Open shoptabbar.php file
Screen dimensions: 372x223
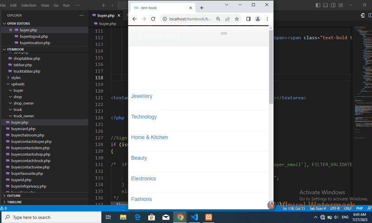click(27, 58)
